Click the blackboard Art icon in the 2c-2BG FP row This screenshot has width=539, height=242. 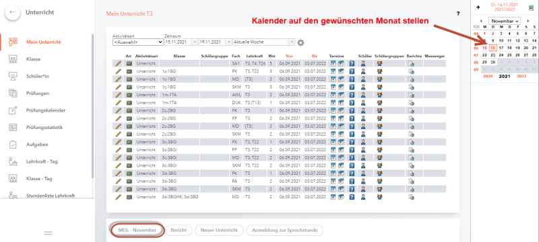129,118
